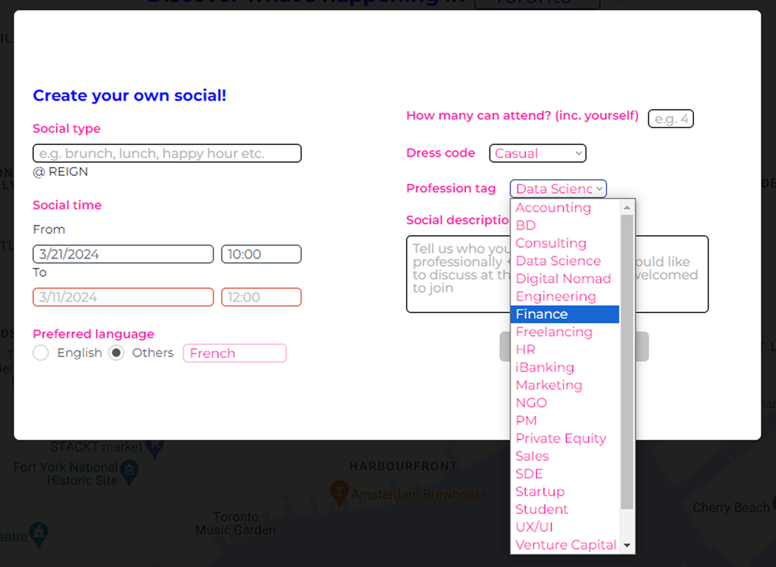Click the To time field 12:00
Screen dimensions: 776x567
point(261,297)
